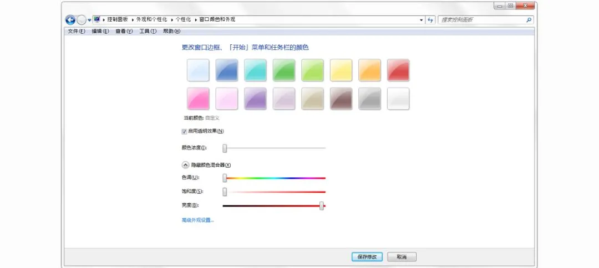Image resolution: width=599 pixels, height=268 pixels.
Task: Expand the arrow after 个性化 breadcrumb
Action: coord(195,19)
